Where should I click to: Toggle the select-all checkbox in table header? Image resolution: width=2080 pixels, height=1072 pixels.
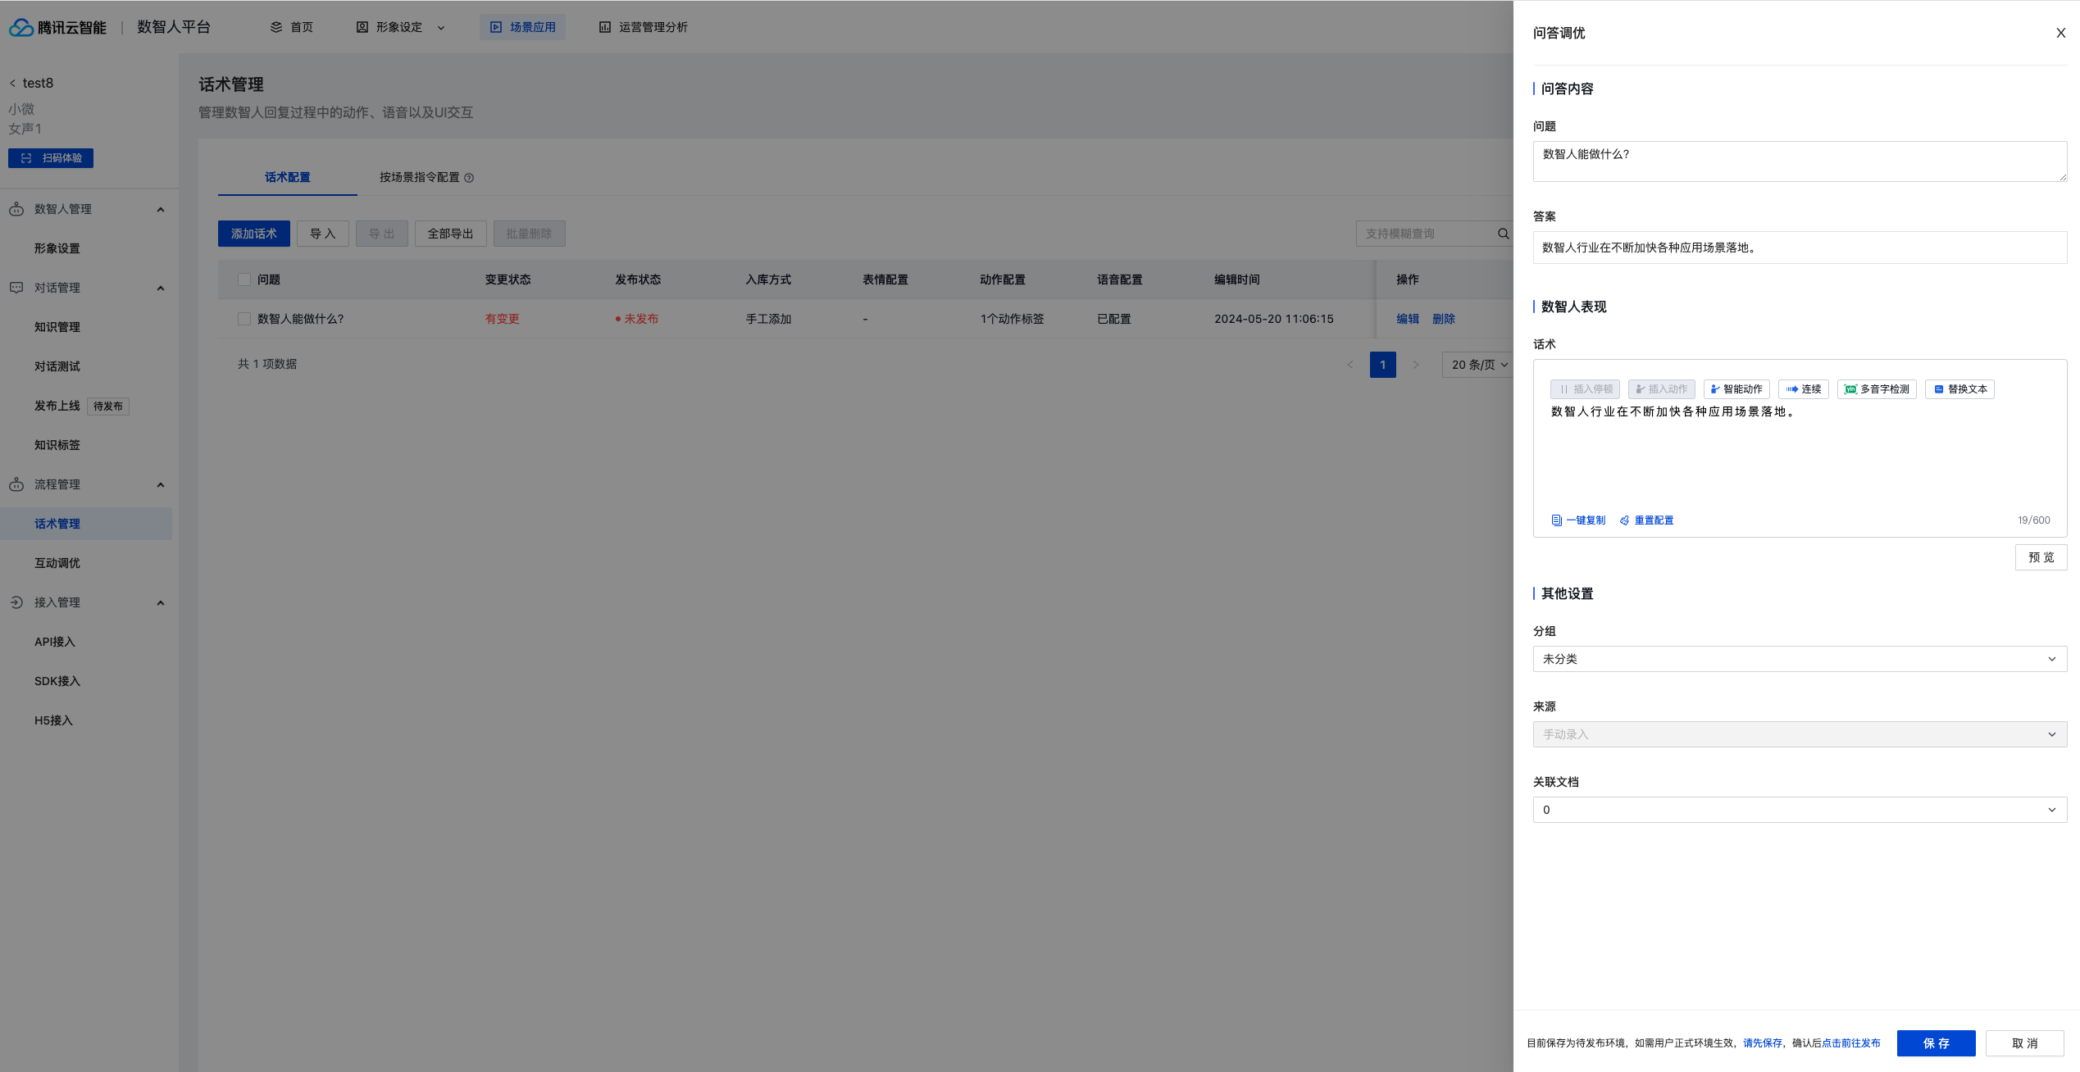point(244,279)
